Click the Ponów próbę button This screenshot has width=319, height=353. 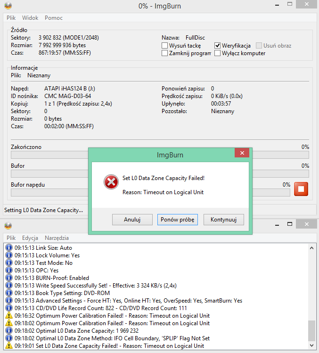(x=177, y=220)
